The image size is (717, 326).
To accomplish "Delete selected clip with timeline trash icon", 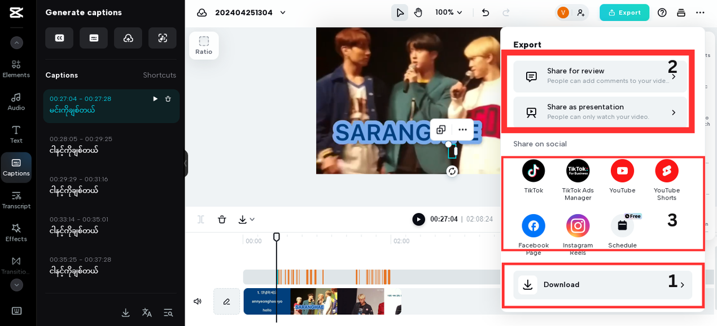I will [x=222, y=219].
